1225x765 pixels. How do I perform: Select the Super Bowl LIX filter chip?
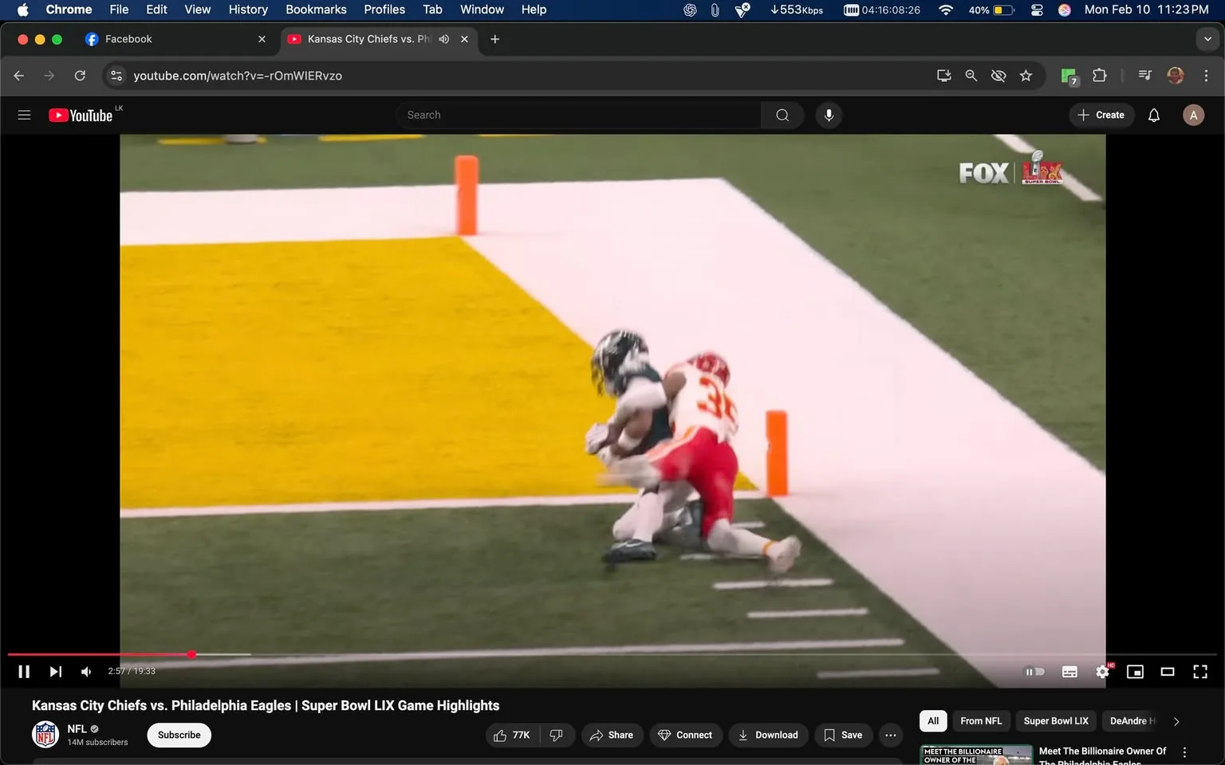point(1055,720)
